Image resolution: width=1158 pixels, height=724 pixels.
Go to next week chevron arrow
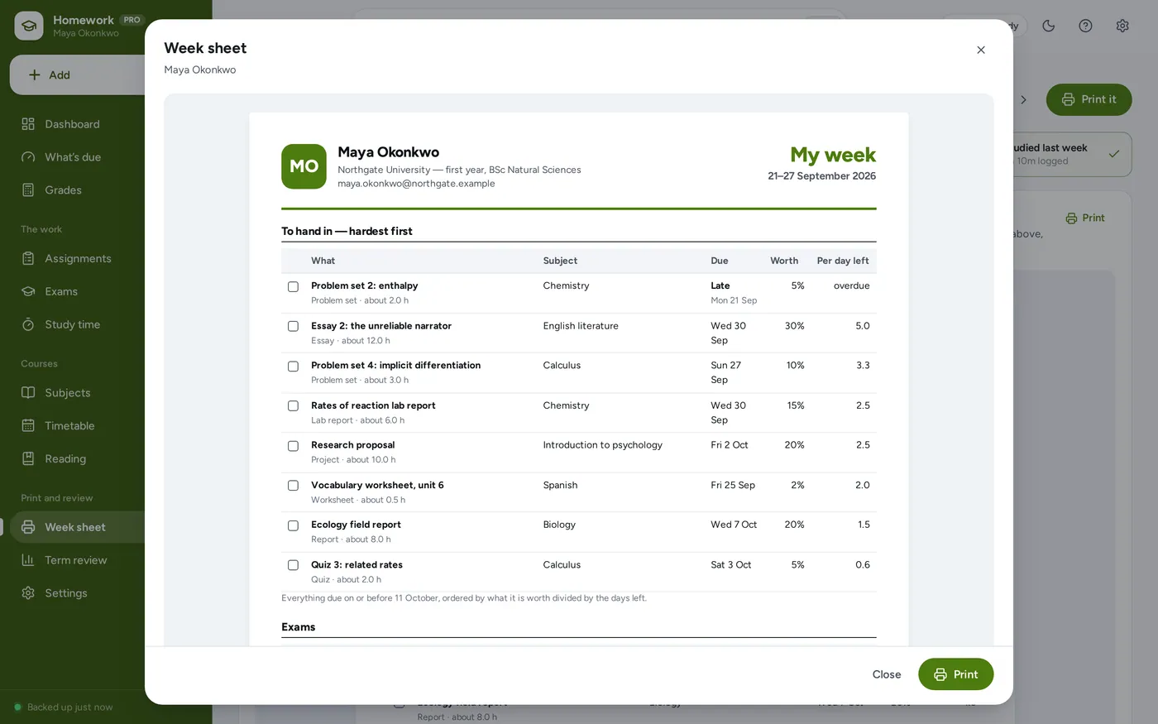(1023, 99)
